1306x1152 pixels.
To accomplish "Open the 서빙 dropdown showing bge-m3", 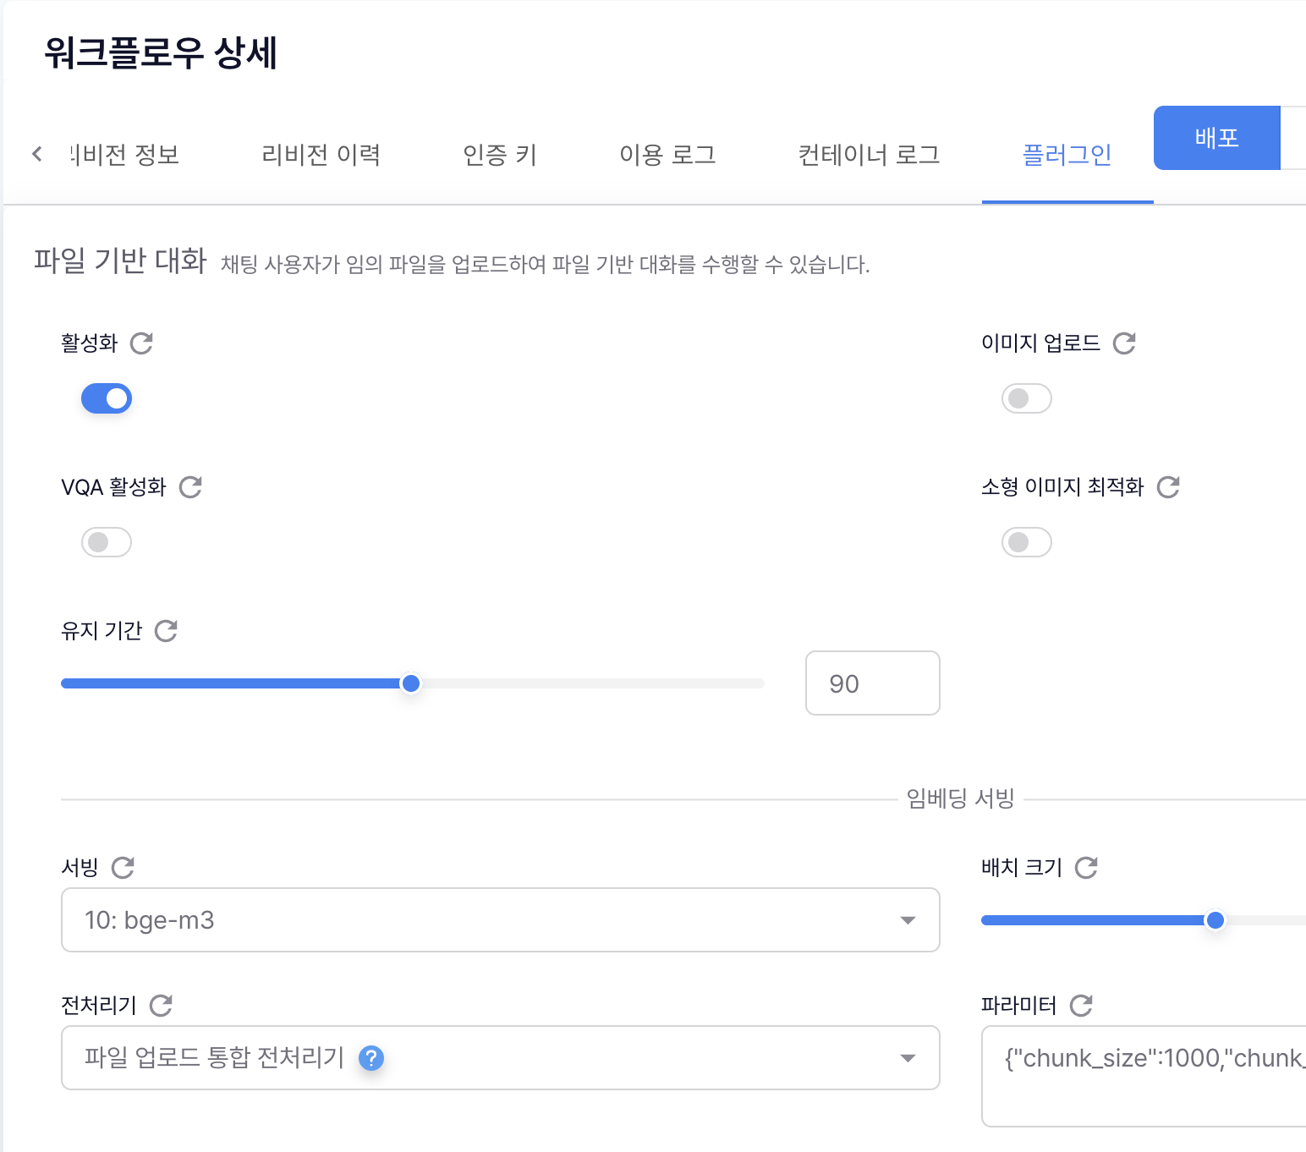I will click(499, 920).
